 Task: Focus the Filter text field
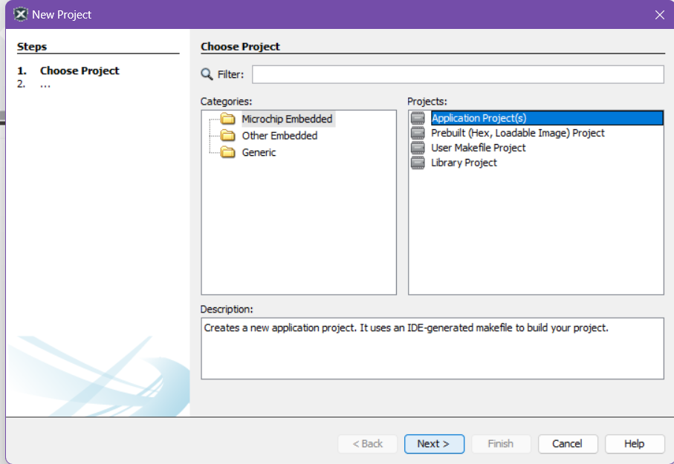pos(458,74)
